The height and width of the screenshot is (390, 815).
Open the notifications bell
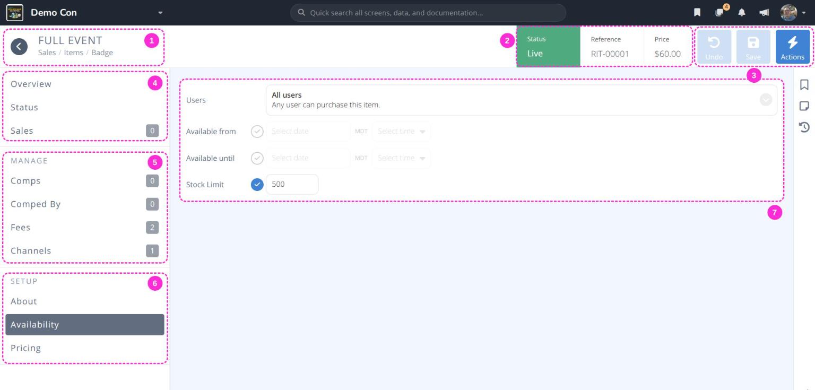coord(742,12)
